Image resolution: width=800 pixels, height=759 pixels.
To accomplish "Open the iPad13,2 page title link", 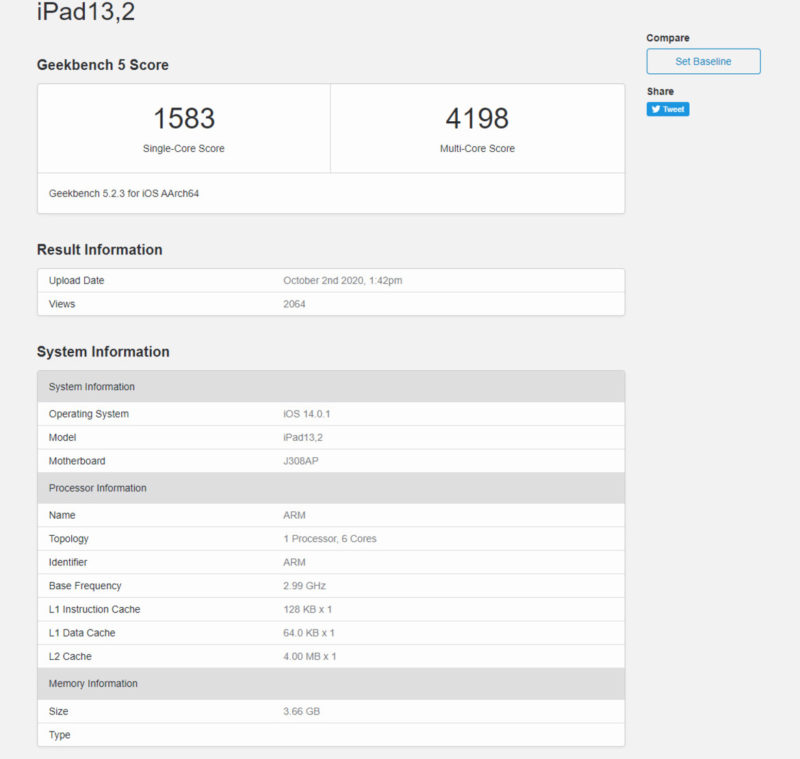I will [86, 12].
